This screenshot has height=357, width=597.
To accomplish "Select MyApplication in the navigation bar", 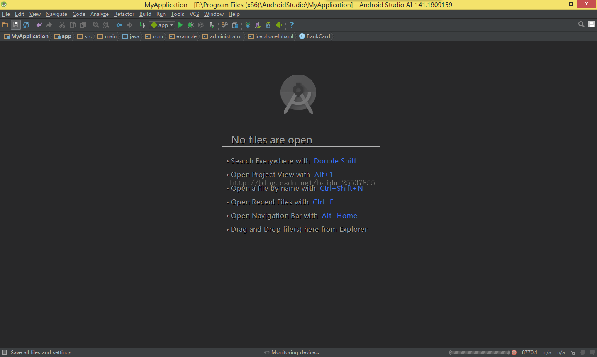I will coord(26,36).
